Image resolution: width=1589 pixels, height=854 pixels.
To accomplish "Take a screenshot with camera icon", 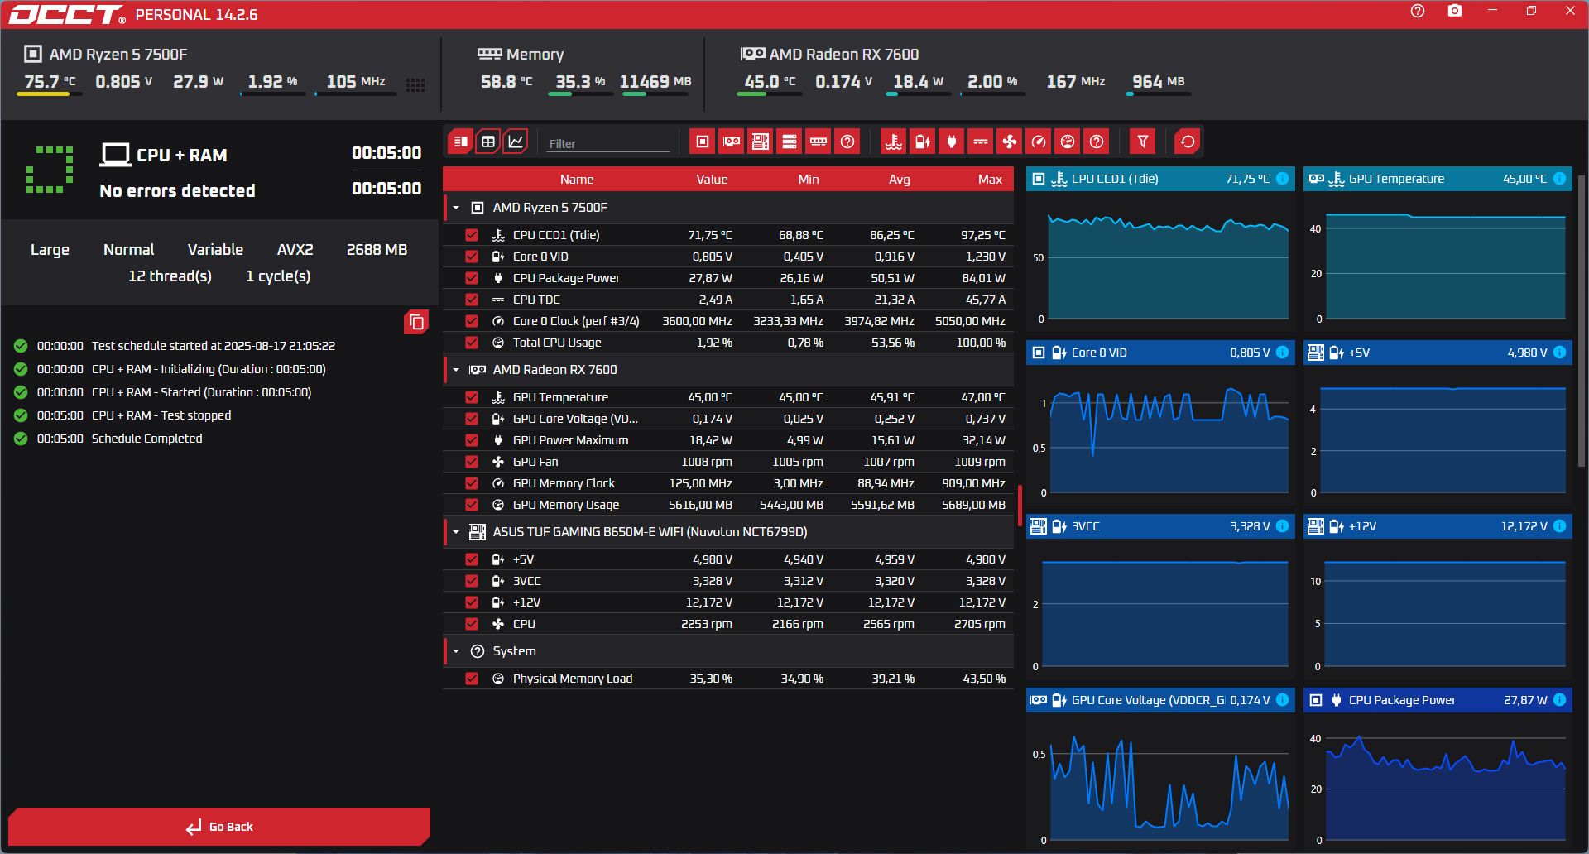I will click(1455, 12).
